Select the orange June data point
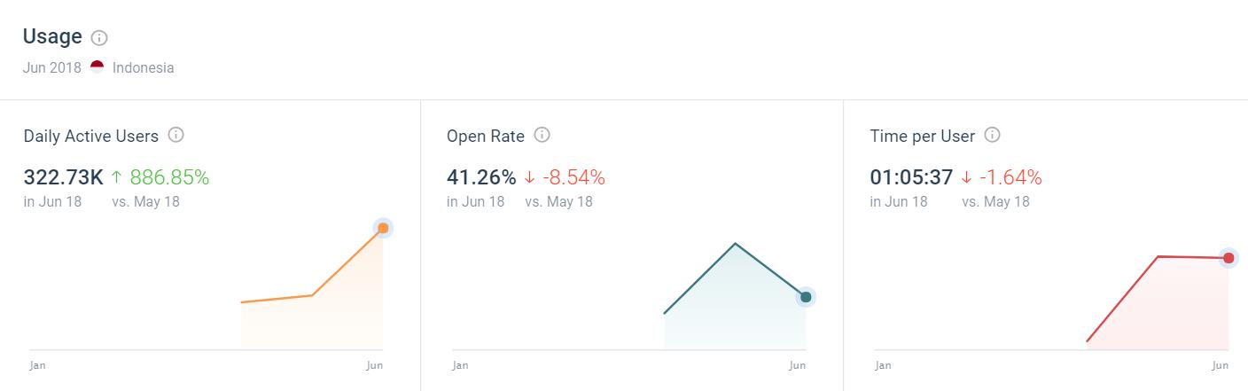Image resolution: width=1248 pixels, height=391 pixels. click(383, 229)
